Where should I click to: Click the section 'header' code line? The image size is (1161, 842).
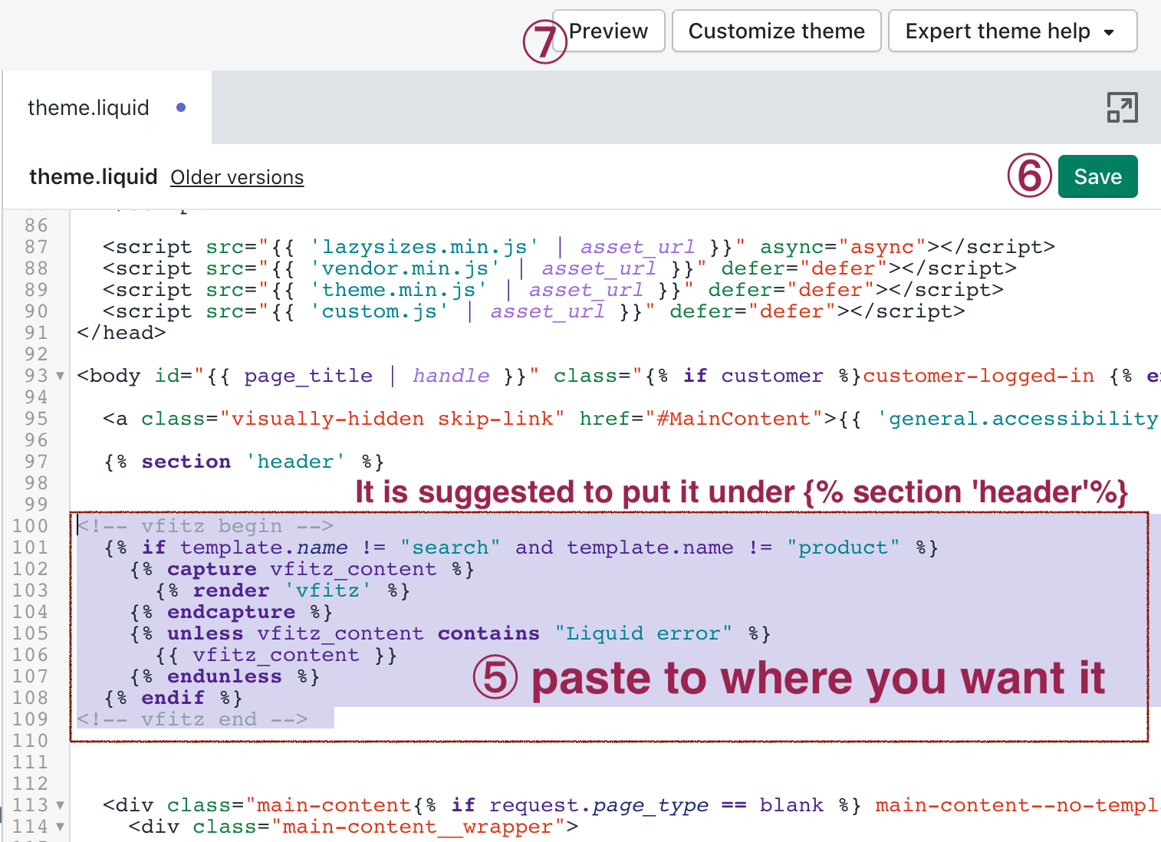pos(244,462)
